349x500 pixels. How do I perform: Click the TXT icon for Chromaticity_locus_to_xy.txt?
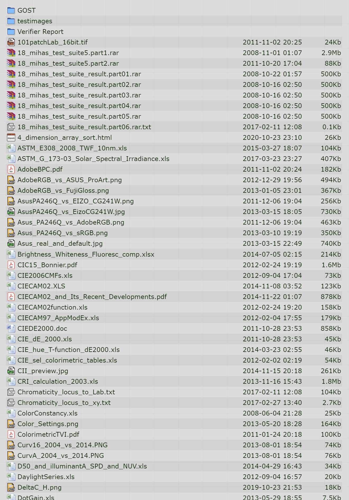11,403
